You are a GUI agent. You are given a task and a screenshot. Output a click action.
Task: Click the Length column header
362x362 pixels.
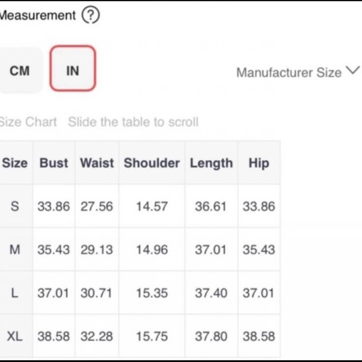(211, 163)
